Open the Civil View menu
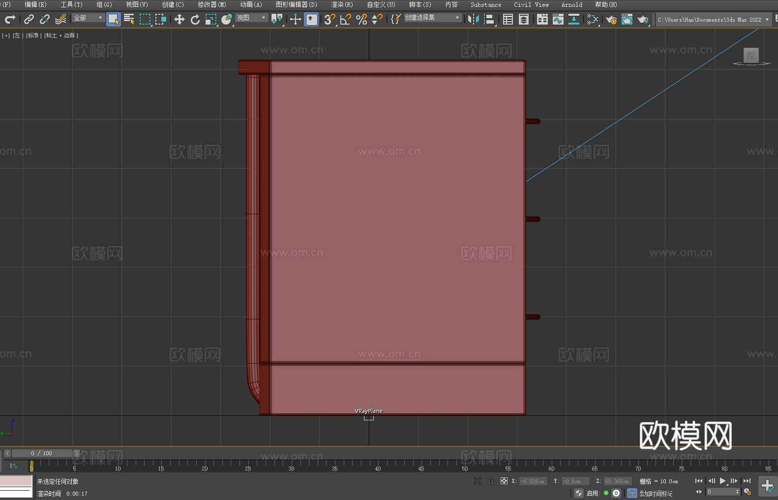Screen dimensions: 778x500 pyautogui.click(x=532, y=4)
